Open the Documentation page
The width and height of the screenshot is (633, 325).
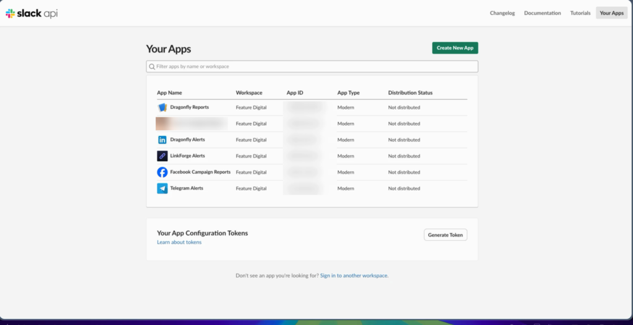pos(542,13)
